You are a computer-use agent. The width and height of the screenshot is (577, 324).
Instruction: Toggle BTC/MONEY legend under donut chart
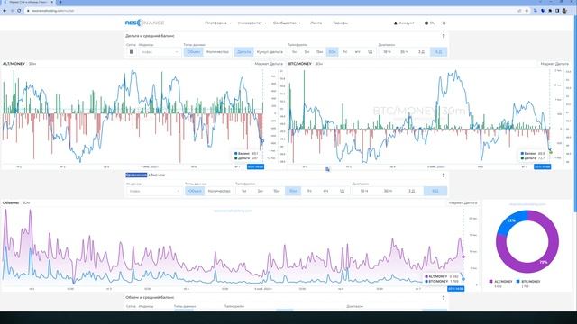tap(528, 282)
